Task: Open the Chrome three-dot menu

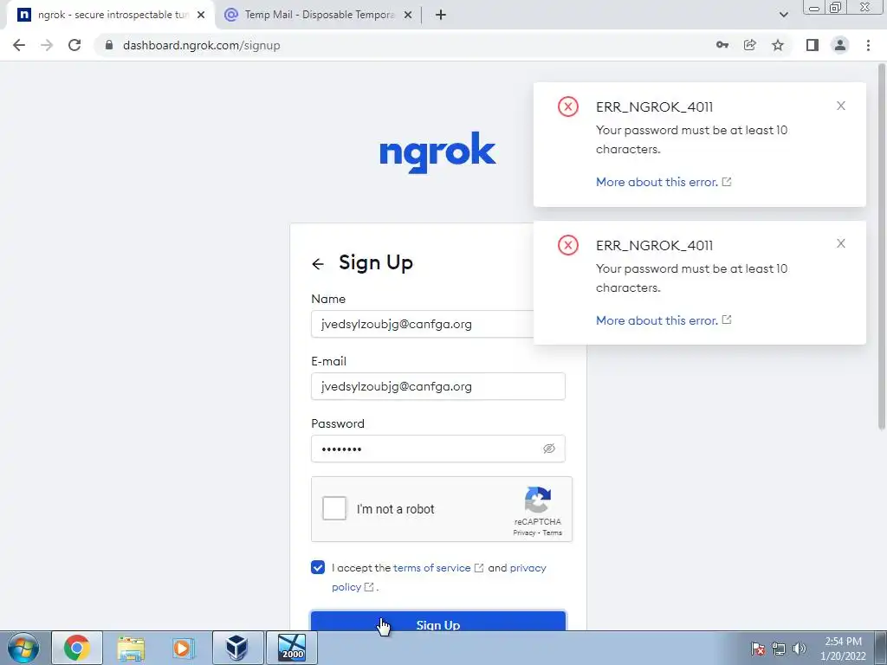Action: (x=868, y=45)
